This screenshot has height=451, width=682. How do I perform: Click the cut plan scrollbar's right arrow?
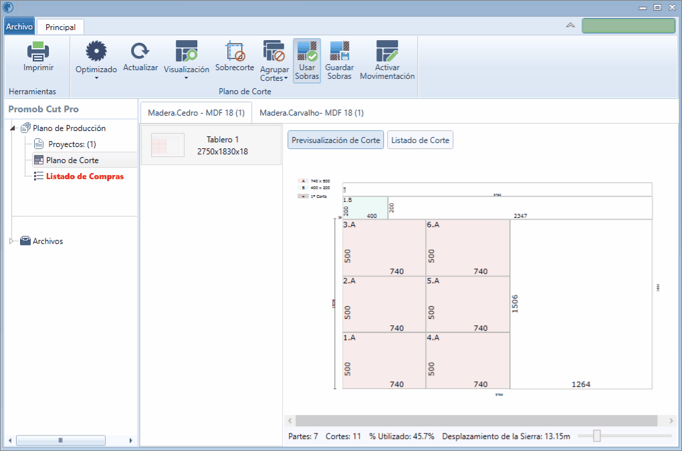[x=671, y=420]
